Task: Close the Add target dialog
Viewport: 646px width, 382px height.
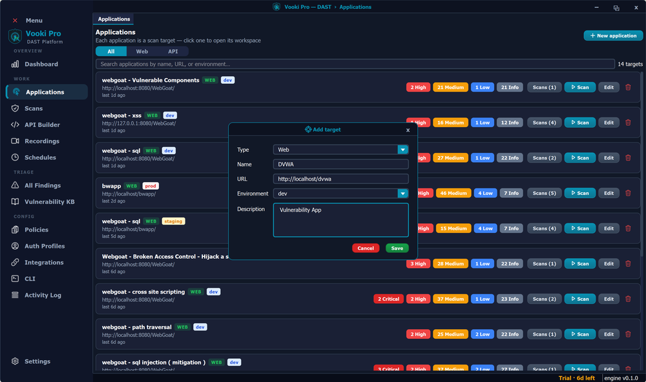Action: pyautogui.click(x=408, y=130)
